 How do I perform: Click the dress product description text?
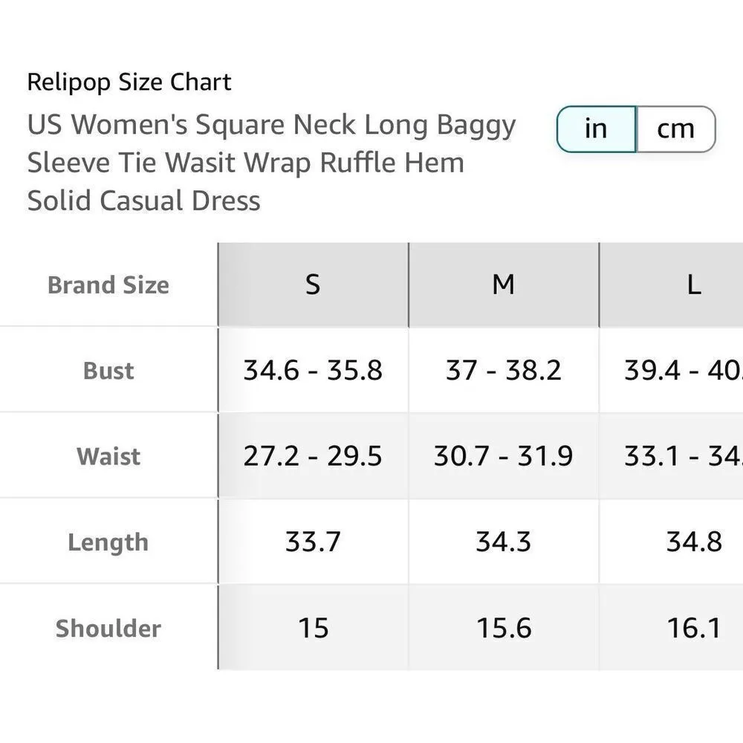tap(271, 163)
